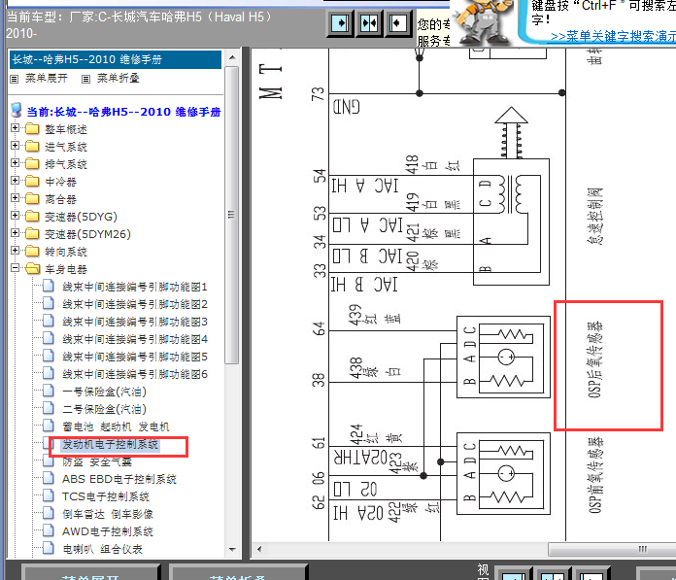
Task: Expand the 变速器(5DYG) tree node
Action: [16, 215]
